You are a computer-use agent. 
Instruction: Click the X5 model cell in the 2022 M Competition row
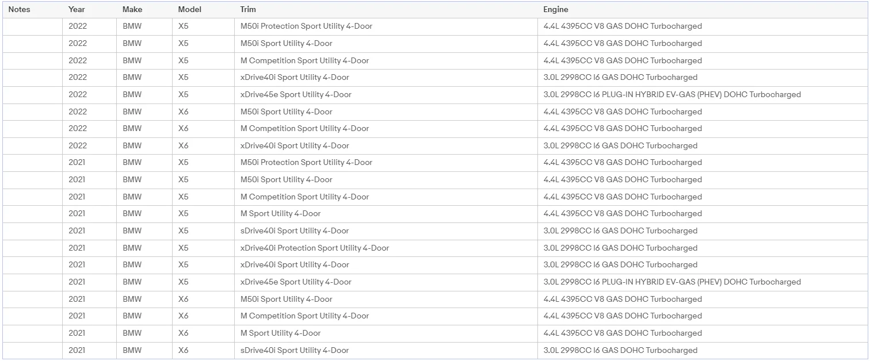coord(203,60)
